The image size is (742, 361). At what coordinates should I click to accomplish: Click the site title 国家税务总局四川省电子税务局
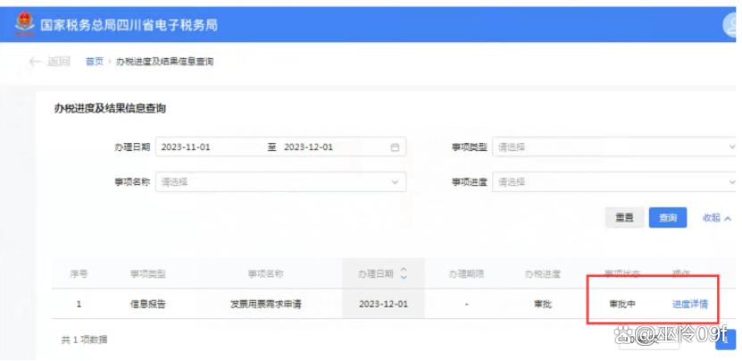pos(129,25)
